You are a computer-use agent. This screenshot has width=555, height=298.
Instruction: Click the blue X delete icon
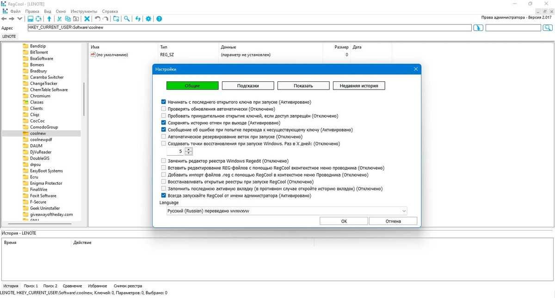[x=86, y=19]
